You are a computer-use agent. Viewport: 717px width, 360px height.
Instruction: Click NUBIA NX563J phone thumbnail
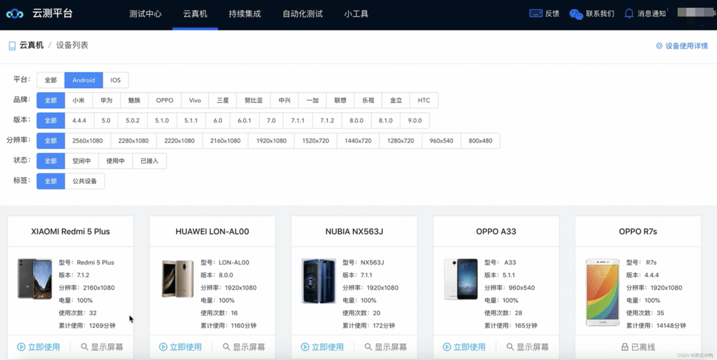[319, 281]
